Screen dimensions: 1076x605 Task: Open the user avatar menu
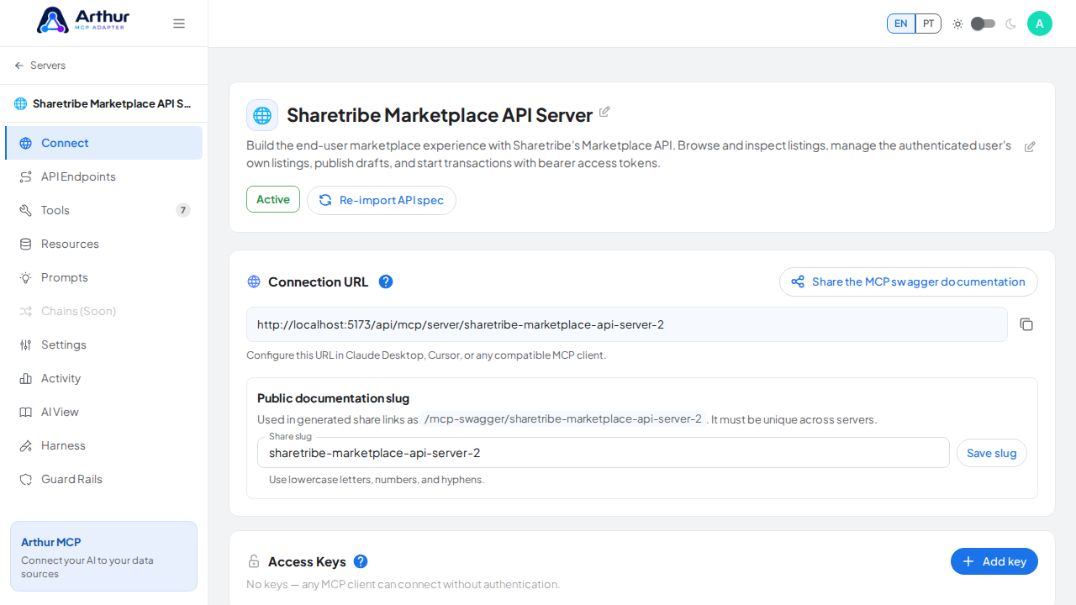(1040, 24)
